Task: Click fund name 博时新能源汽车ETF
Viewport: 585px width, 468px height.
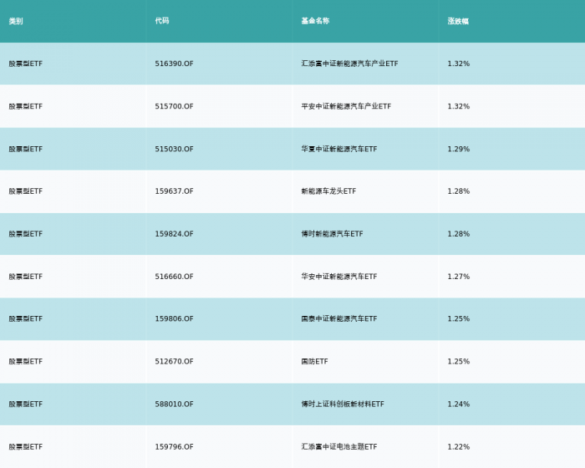Action: coord(332,234)
